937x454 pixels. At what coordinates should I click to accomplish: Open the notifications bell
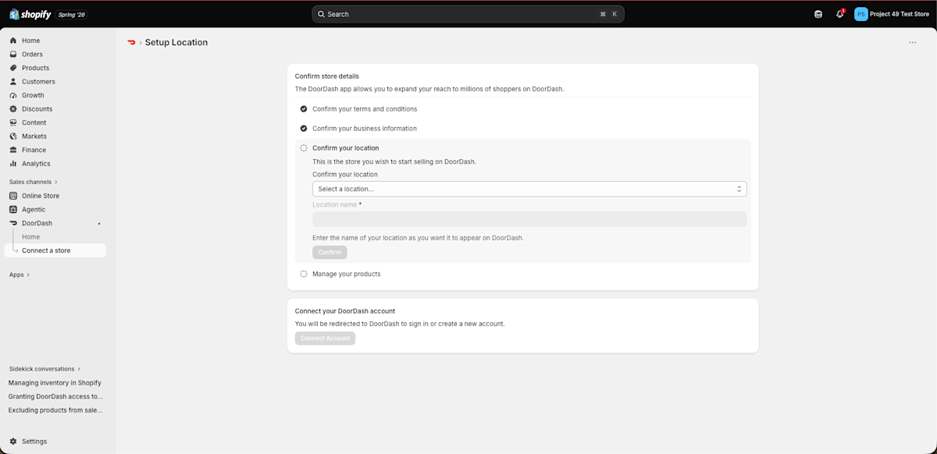tap(840, 14)
